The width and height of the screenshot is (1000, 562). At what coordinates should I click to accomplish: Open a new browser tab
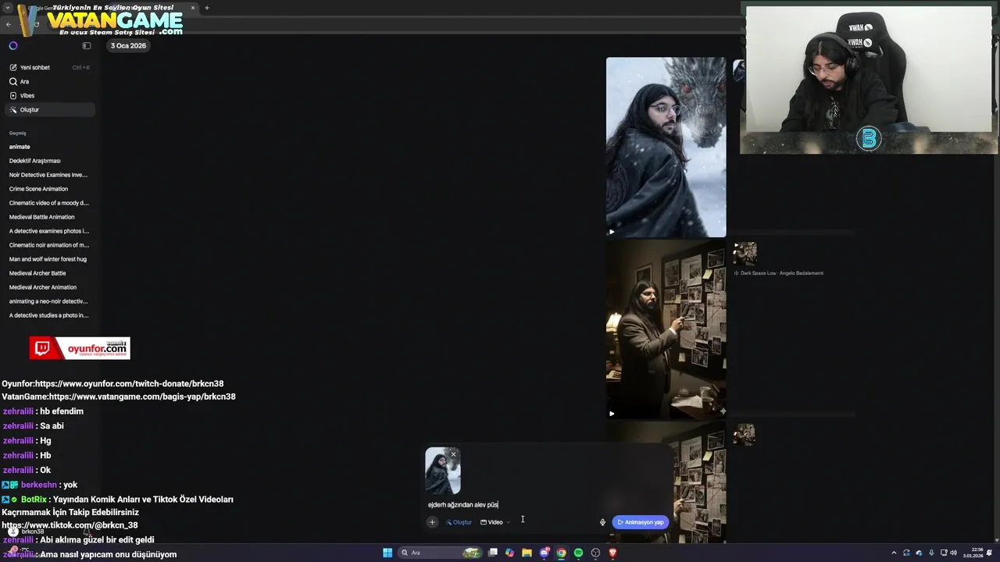207,8
